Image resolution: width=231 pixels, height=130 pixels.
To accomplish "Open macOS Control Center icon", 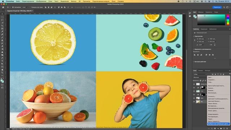I will click(x=209, y=1).
